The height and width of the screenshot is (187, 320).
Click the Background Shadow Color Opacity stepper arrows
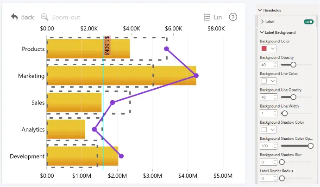(275, 146)
